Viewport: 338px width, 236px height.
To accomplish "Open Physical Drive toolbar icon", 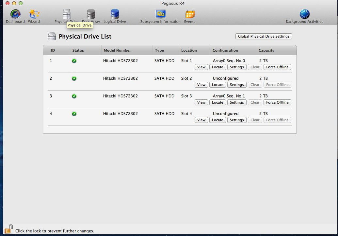I will click(x=66, y=14).
